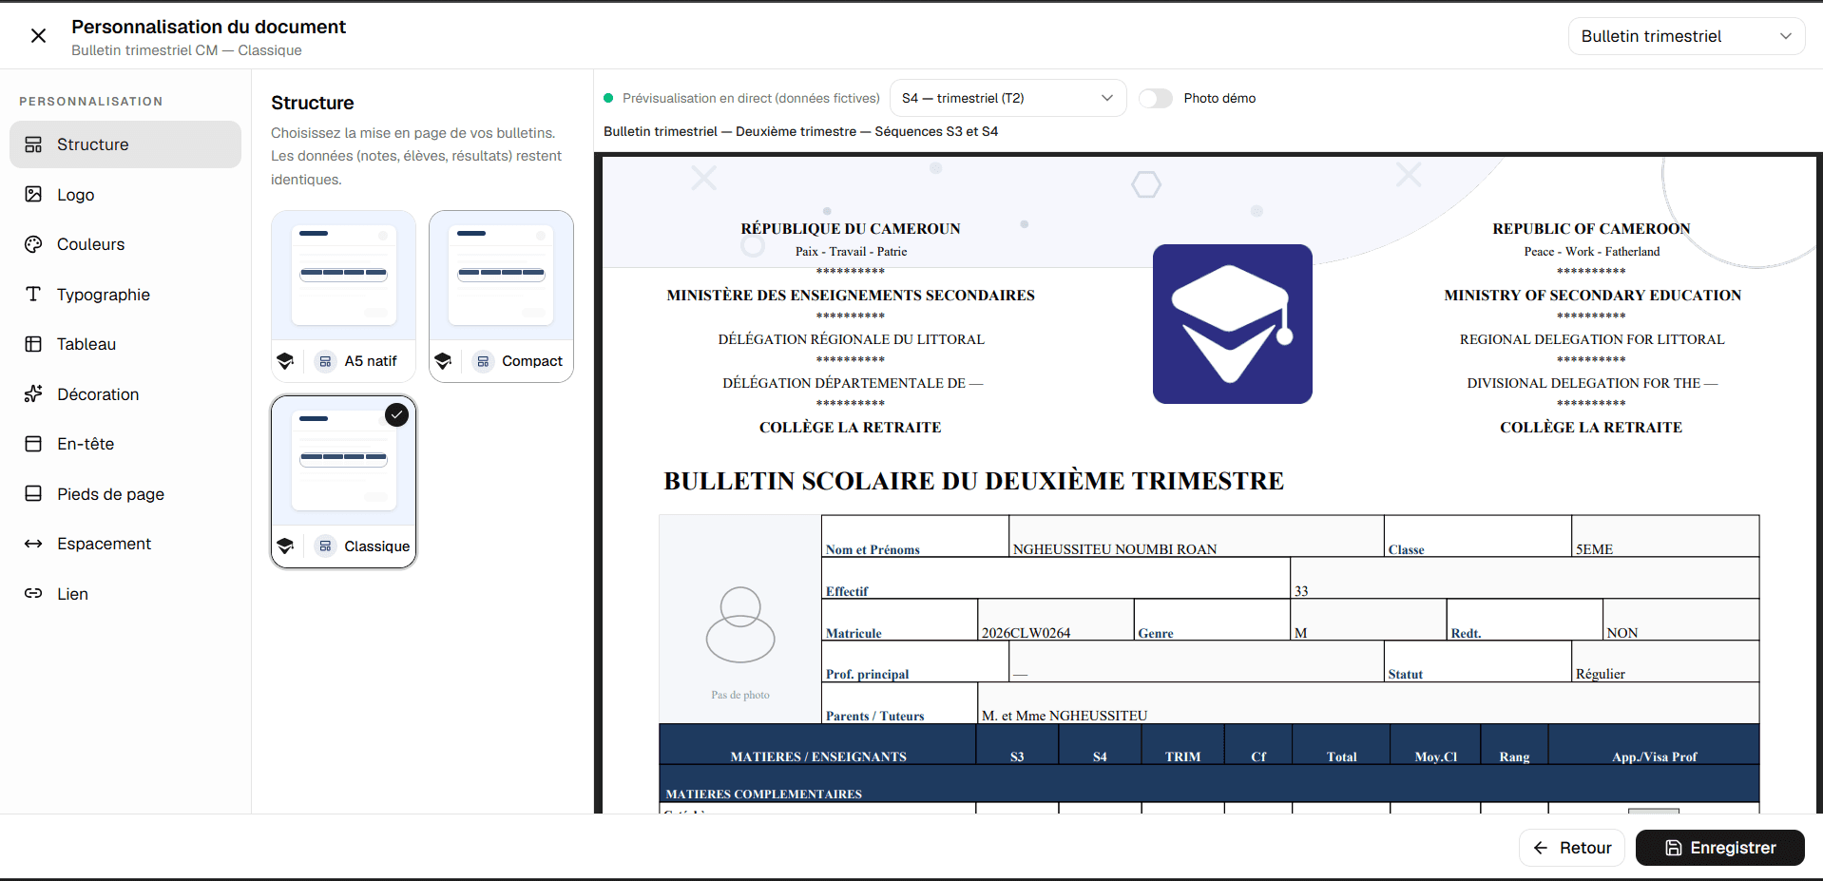This screenshot has width=1823, height=881.
Task: Go to the Couleurs section
Action: click(x=125, y=244)
